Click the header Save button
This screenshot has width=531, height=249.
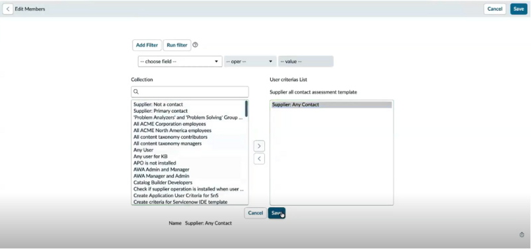click(x=518, y=9)
